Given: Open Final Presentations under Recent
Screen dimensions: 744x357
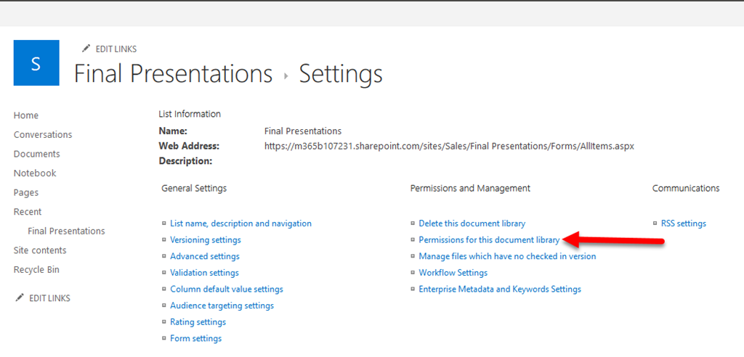Looking at the screenshot, I should point(66,231).
